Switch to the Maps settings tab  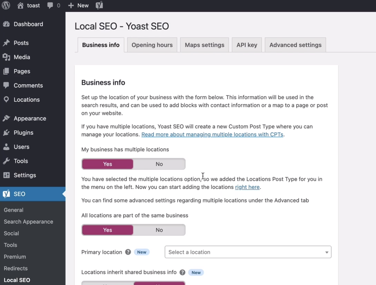click(204, 45)
